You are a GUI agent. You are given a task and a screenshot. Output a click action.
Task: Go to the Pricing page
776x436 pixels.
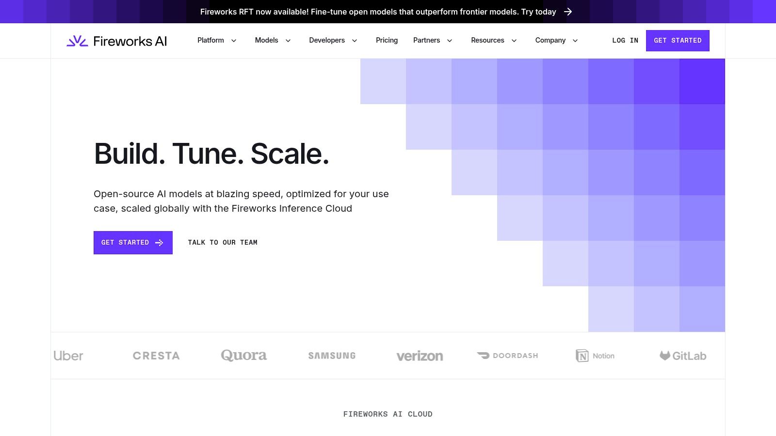[387, 40]
